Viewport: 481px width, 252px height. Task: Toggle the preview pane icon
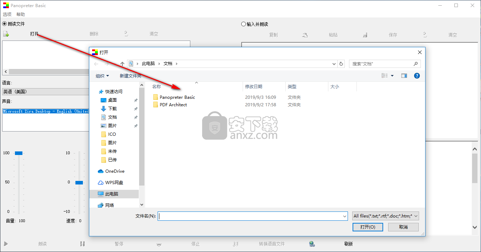tap(404, 76)
